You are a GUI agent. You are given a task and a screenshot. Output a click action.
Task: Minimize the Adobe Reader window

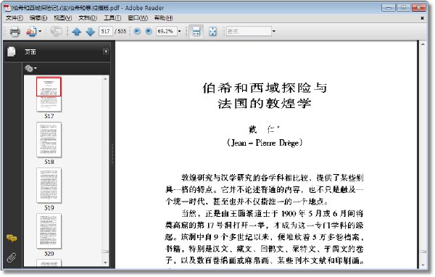pyautogui.click(x=389, y=7)
